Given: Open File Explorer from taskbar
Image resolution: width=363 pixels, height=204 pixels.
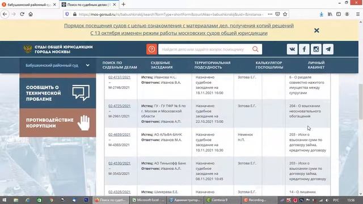Looking at the screenshot, I should click(16, 200).
